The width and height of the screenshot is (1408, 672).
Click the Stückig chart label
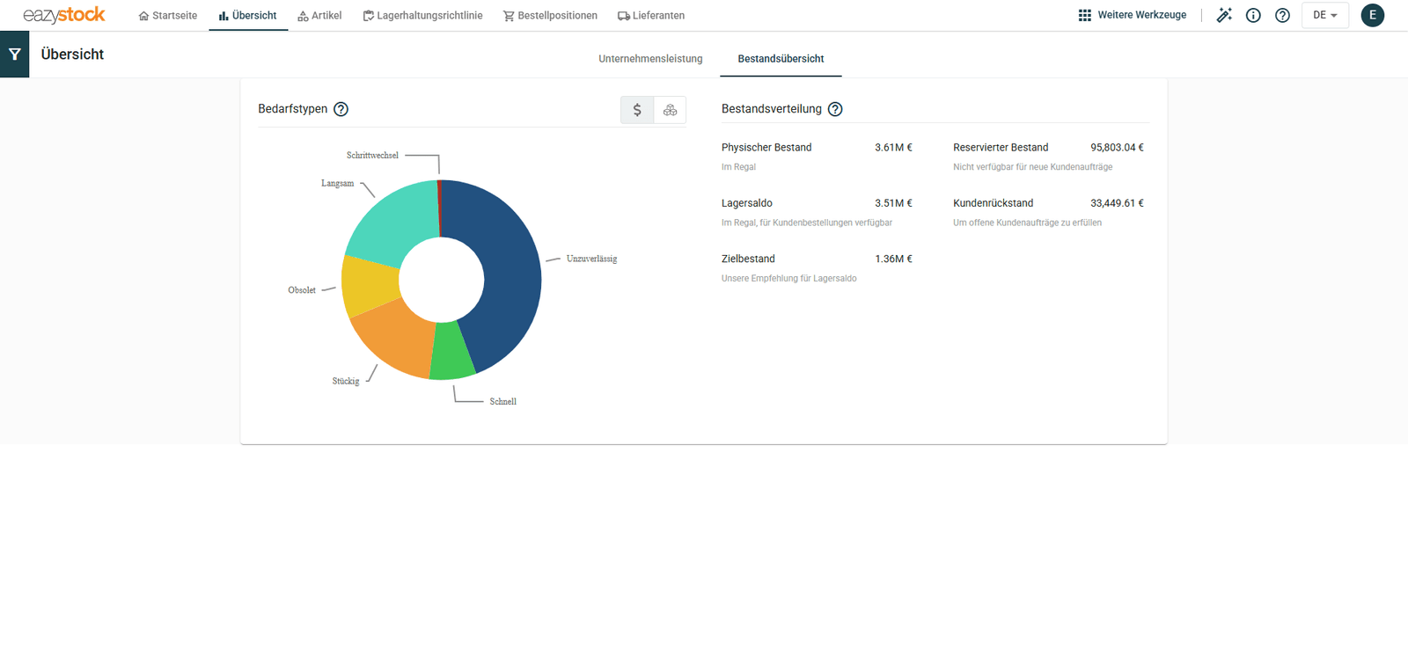[345, 382]
